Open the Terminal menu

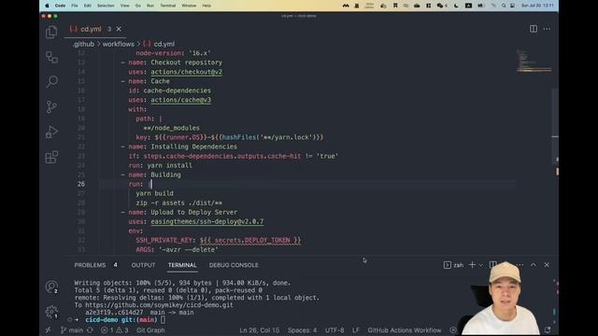pos(168,6)
